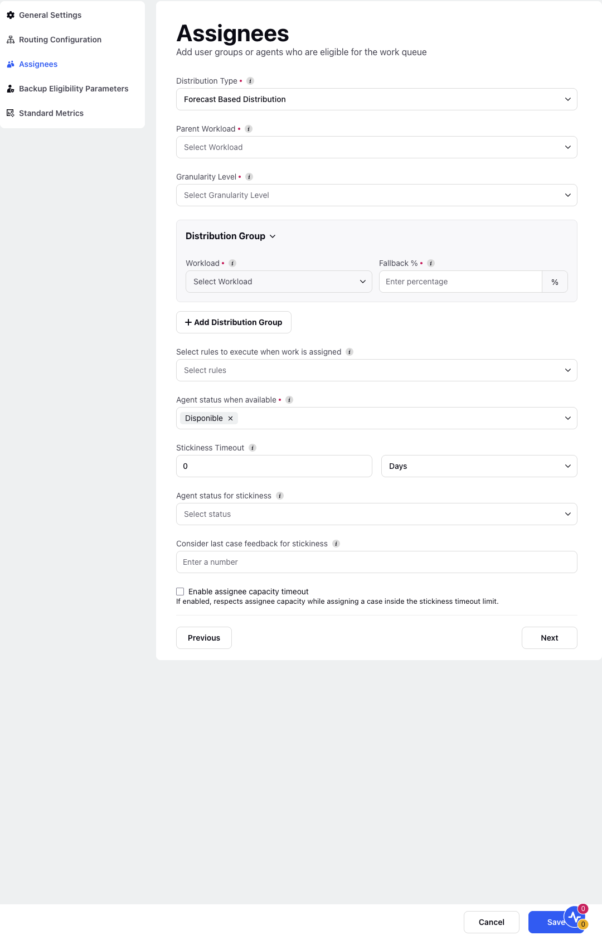Click info icon next to Stickiness Timeout

pos(253,448)
